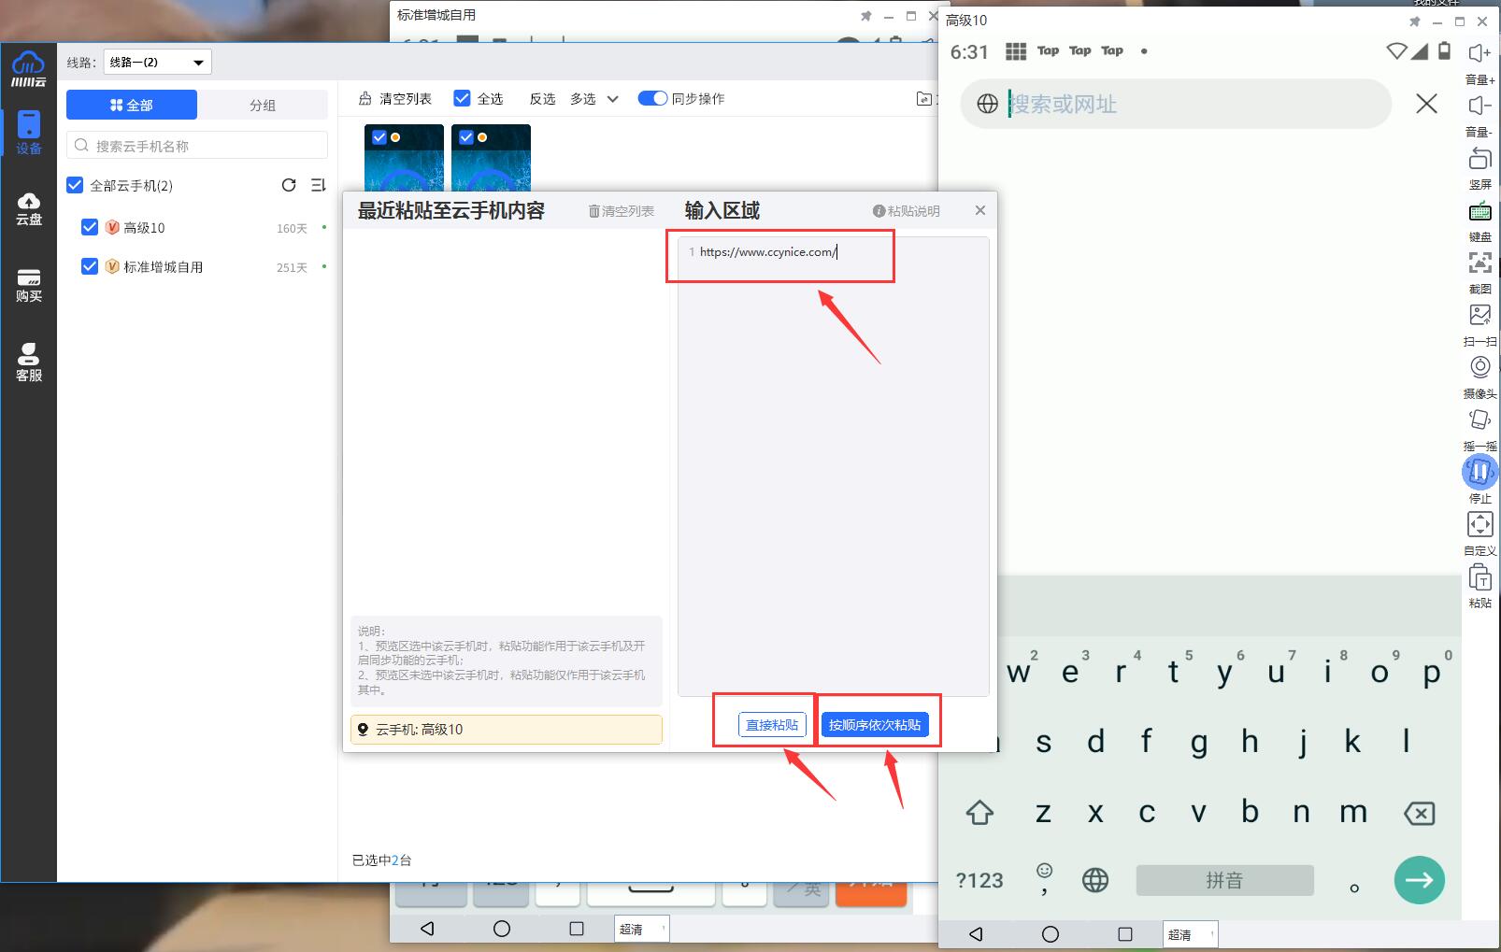Select the 全部 tab
Image resolution: width=1501 pixels, height=952 pixels.
click(132, 105)
